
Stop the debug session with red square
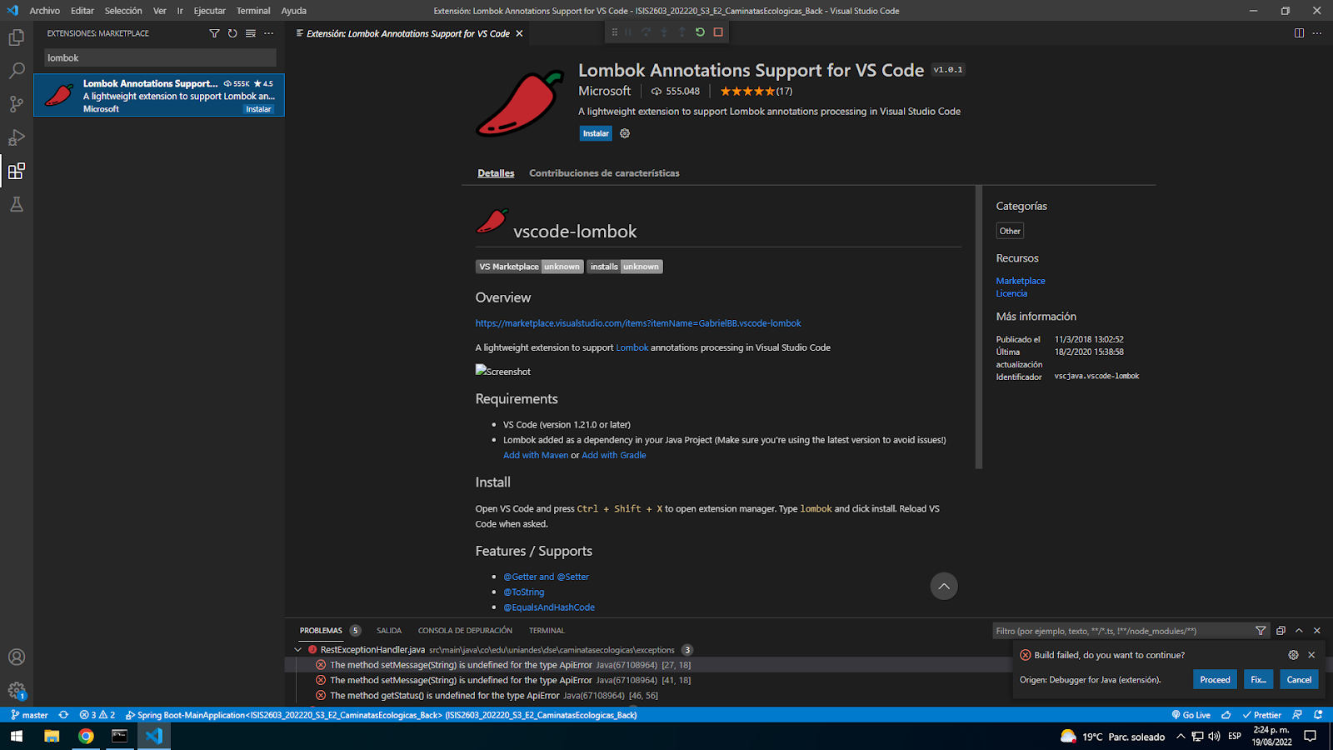click(718, 32)
